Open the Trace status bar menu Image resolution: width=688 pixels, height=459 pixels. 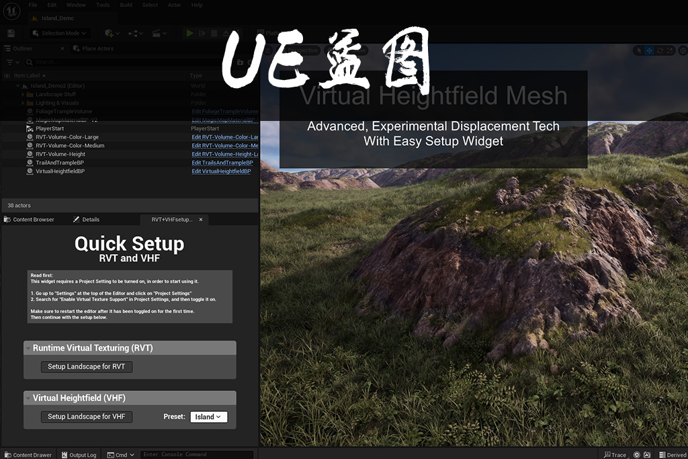[x=615, y=454]
